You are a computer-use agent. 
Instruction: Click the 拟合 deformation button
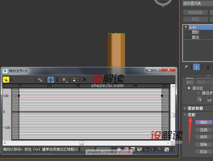[204, 152]
